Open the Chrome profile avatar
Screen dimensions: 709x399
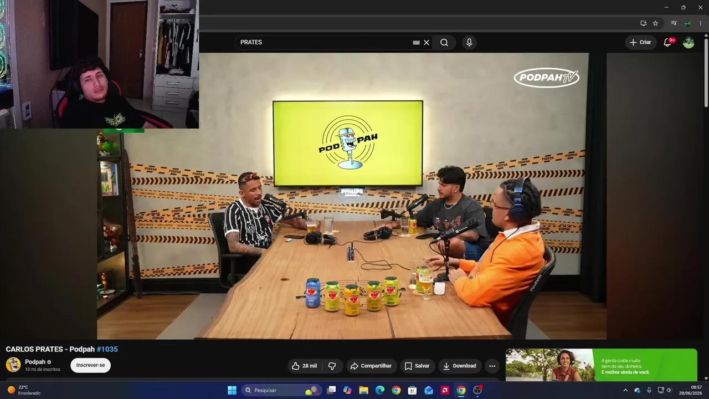pyautogui.click(x=687, y=23)
